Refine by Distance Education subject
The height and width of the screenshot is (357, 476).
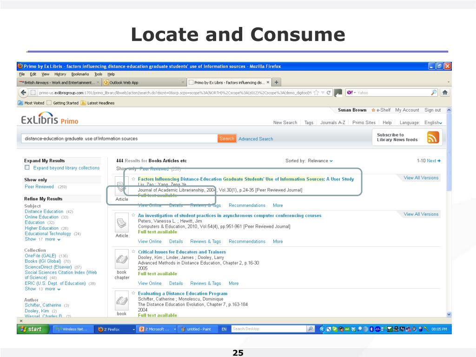point(44,212)
